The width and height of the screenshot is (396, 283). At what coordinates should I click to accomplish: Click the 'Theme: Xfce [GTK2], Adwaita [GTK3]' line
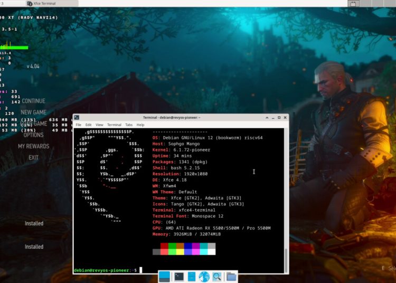click(197, 198)
